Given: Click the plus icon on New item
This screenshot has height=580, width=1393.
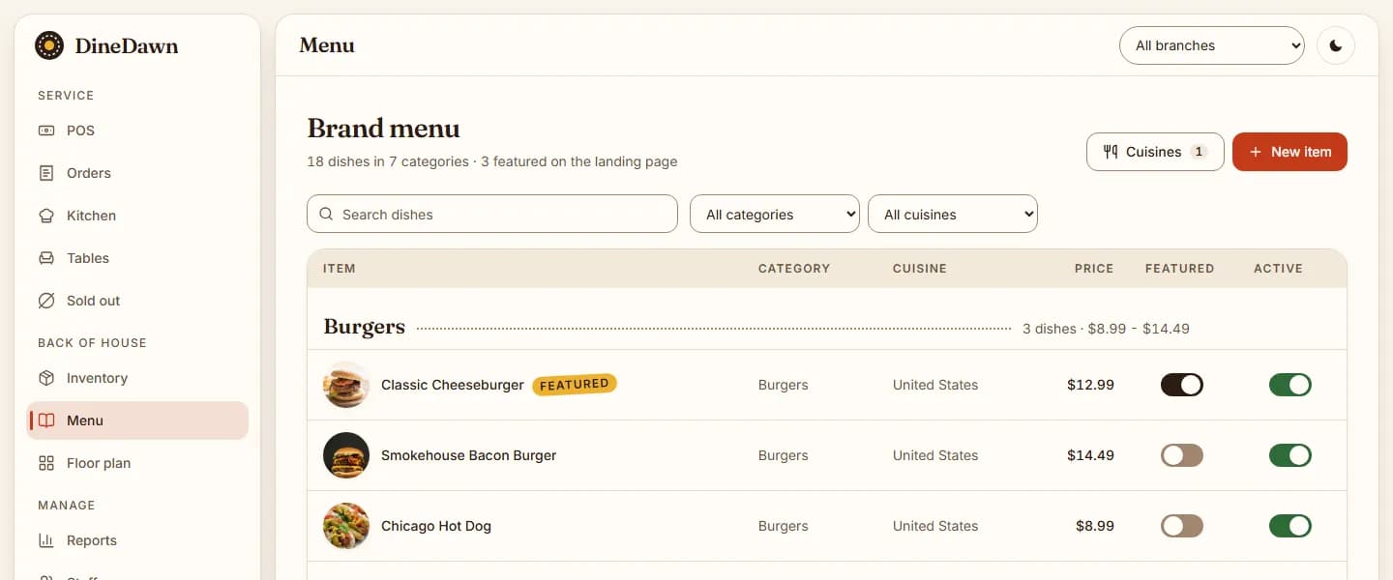Looking at the screenshot, I should 1256,152.
